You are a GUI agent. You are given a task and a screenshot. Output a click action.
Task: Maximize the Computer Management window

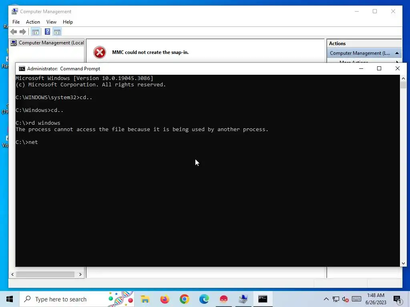375,12
